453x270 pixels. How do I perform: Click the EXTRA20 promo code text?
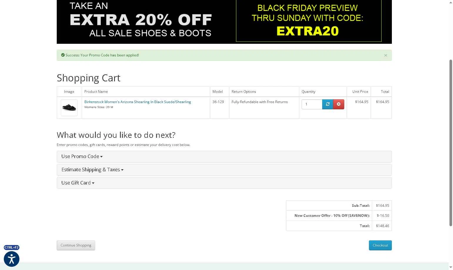tap(307, 31)
